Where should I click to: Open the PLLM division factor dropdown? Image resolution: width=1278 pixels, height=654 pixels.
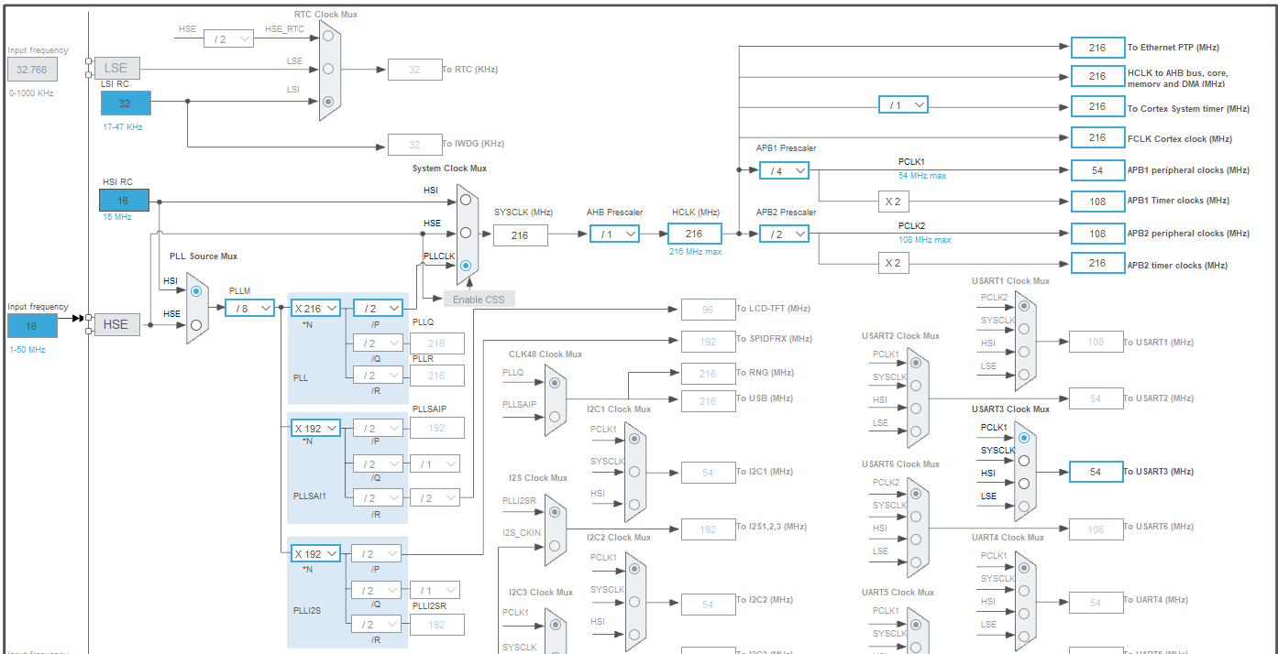pyautogui.click(x=249, y=308)
